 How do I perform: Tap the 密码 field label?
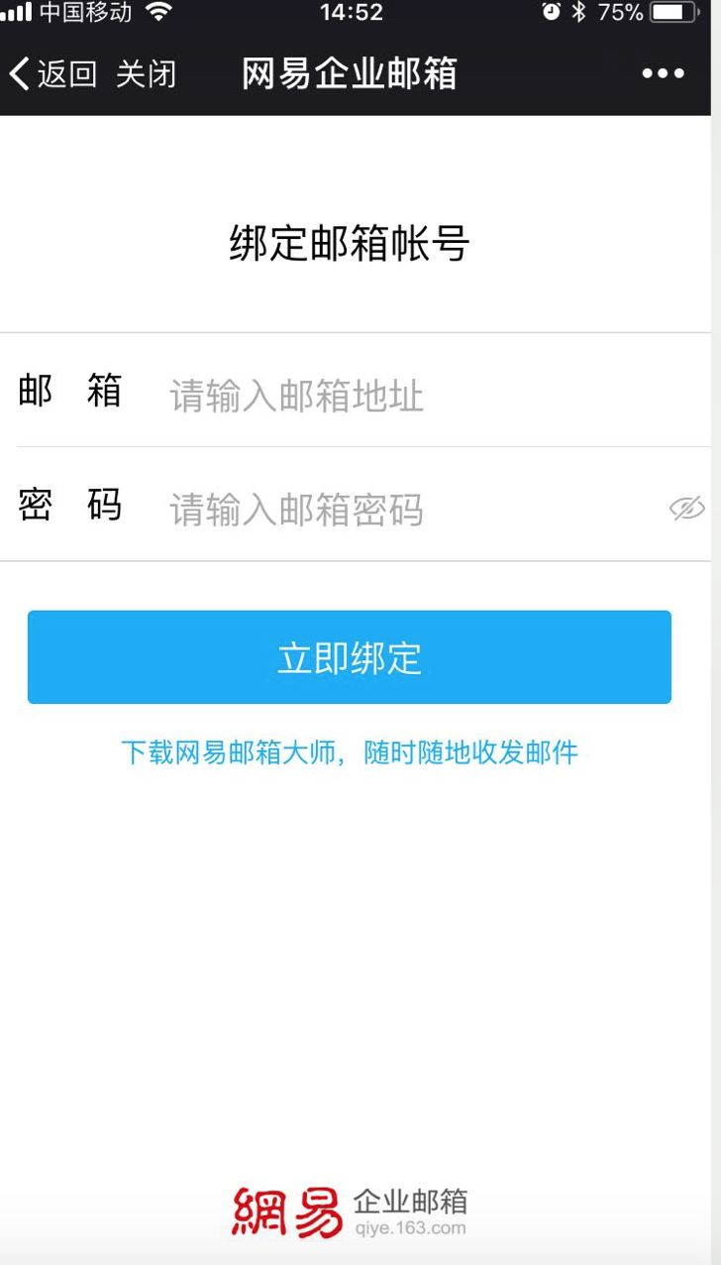70,505
